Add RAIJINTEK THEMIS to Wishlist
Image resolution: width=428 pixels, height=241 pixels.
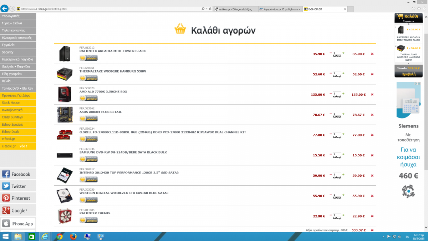pyautogui.click(x=88, y=220)
